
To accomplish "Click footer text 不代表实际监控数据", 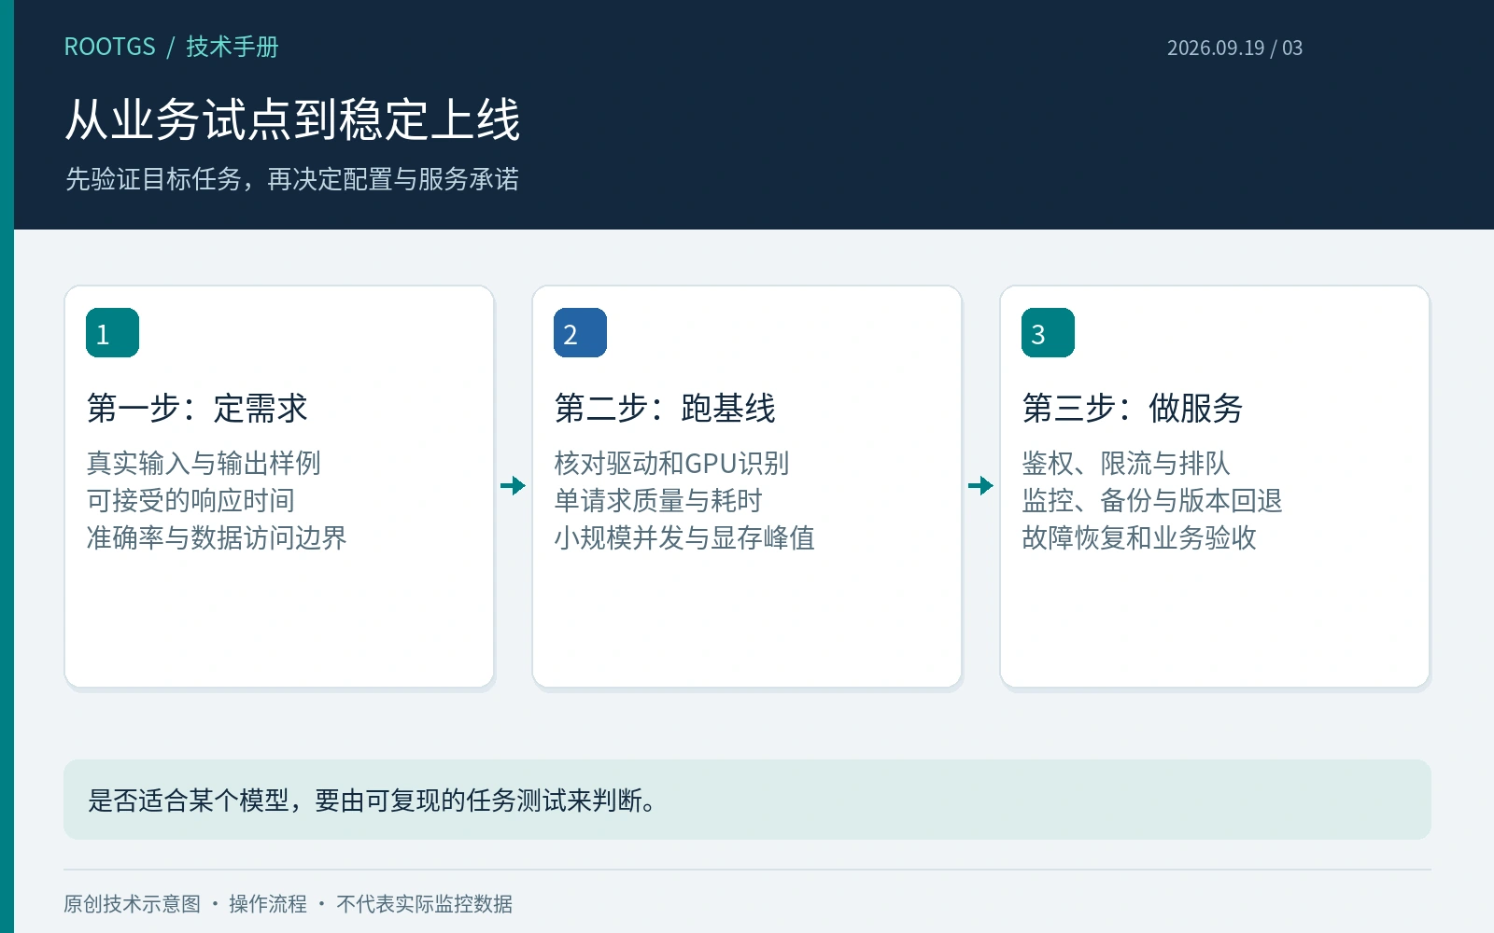I will point(424,903).
